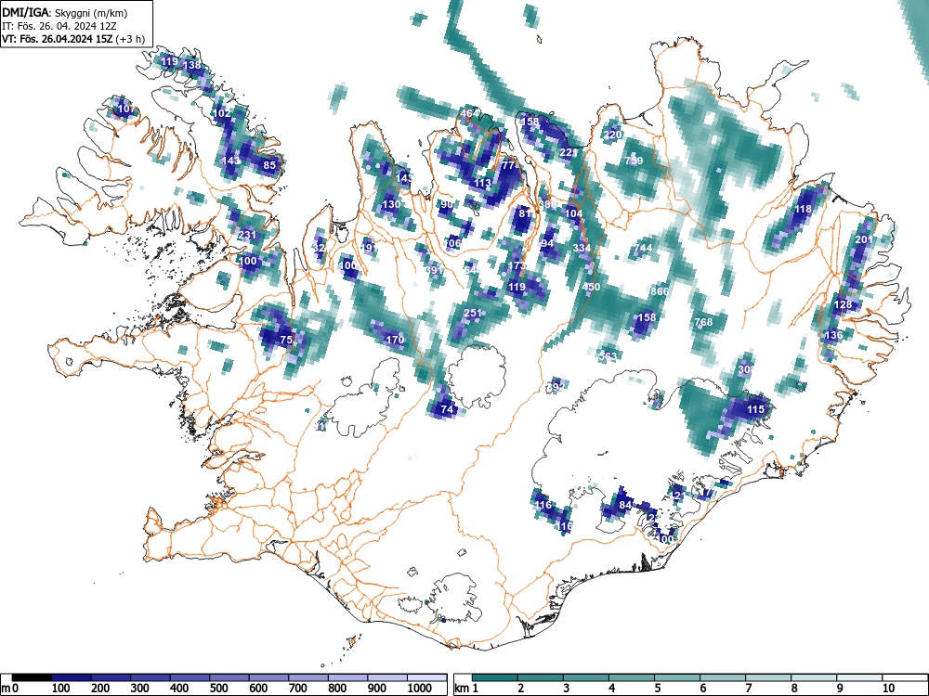Click the visibility value 94 on the map
Viewport: 929px width, 696px height.
coord(547,243)
